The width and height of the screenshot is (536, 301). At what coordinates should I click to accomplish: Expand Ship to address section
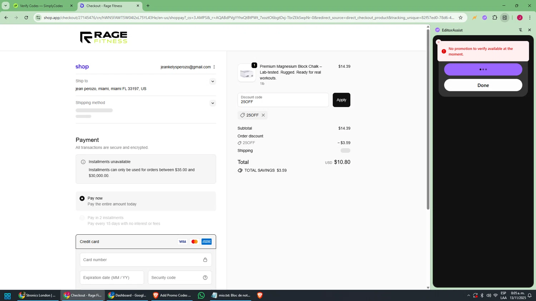click(x=213, y=81)
